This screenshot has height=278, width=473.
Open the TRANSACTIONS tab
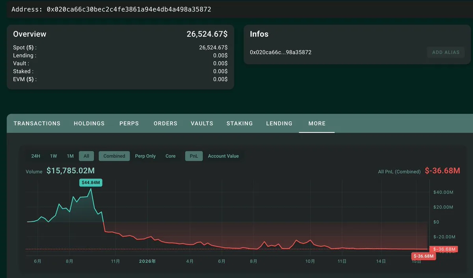[37, 123]
